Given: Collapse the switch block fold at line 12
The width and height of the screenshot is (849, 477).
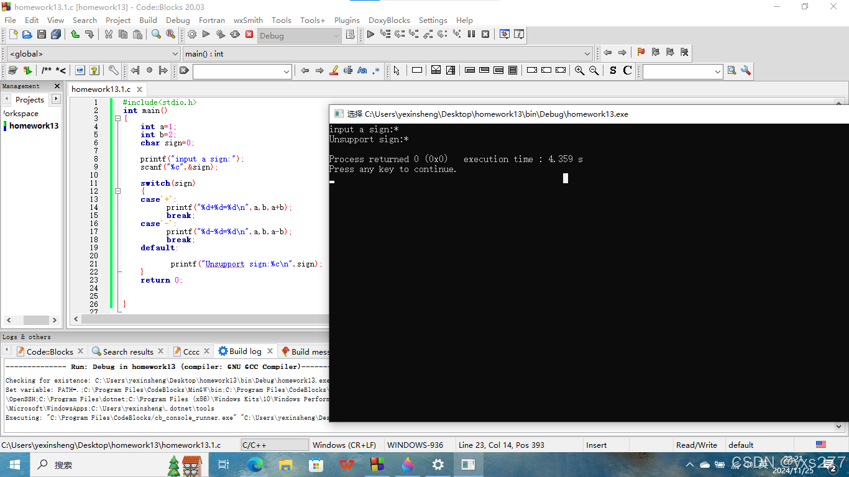Looking at the screenshot, I should pos(117,191).
